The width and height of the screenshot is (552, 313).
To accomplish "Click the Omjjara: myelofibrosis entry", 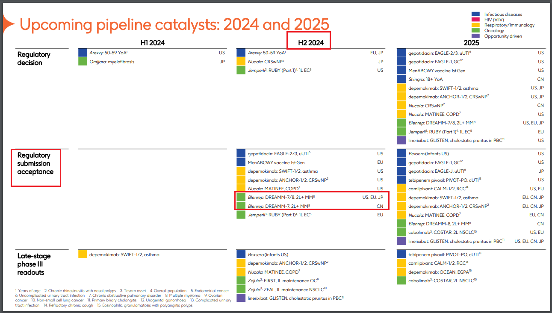I will tap(111, 62).
